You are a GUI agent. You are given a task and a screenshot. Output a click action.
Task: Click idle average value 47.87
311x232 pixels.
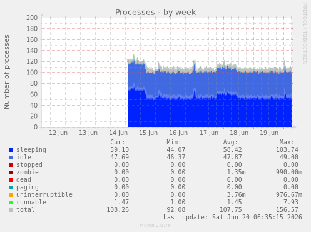click(232, 157)
